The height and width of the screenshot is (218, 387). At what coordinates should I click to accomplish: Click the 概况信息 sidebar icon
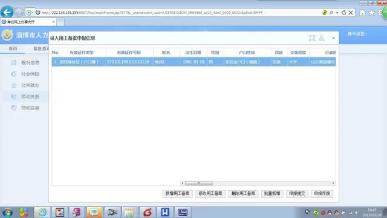14,62
